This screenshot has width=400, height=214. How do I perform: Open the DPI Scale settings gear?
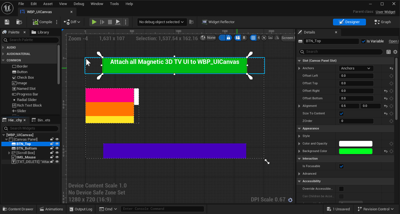290,200
